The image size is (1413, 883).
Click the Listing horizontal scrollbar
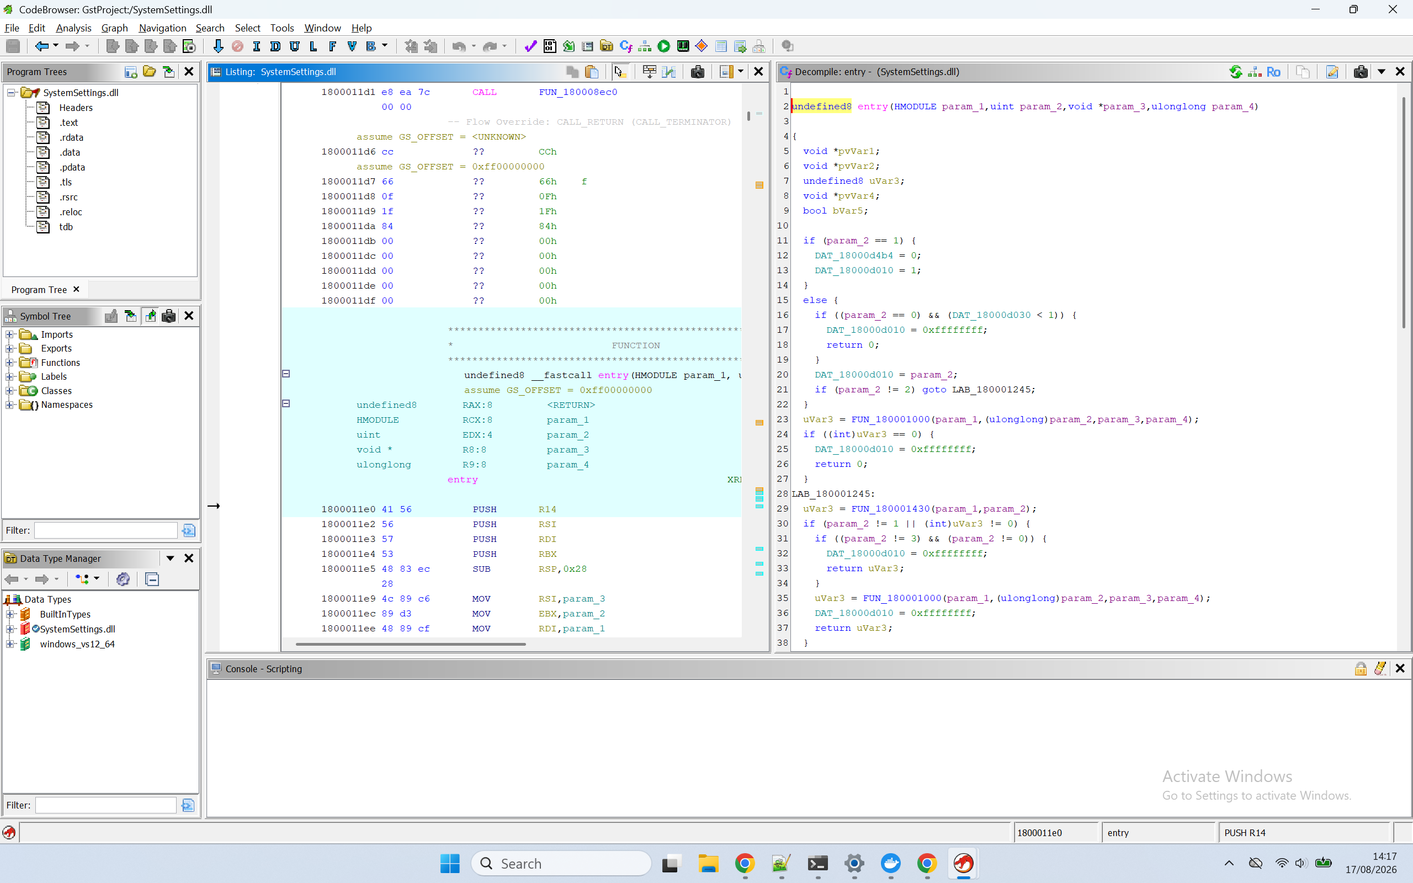tap(411, 644)
